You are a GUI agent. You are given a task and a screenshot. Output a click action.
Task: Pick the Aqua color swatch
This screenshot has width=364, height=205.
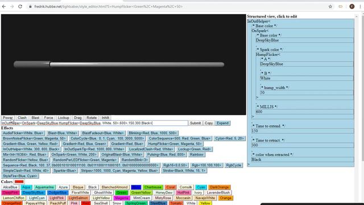26,187
